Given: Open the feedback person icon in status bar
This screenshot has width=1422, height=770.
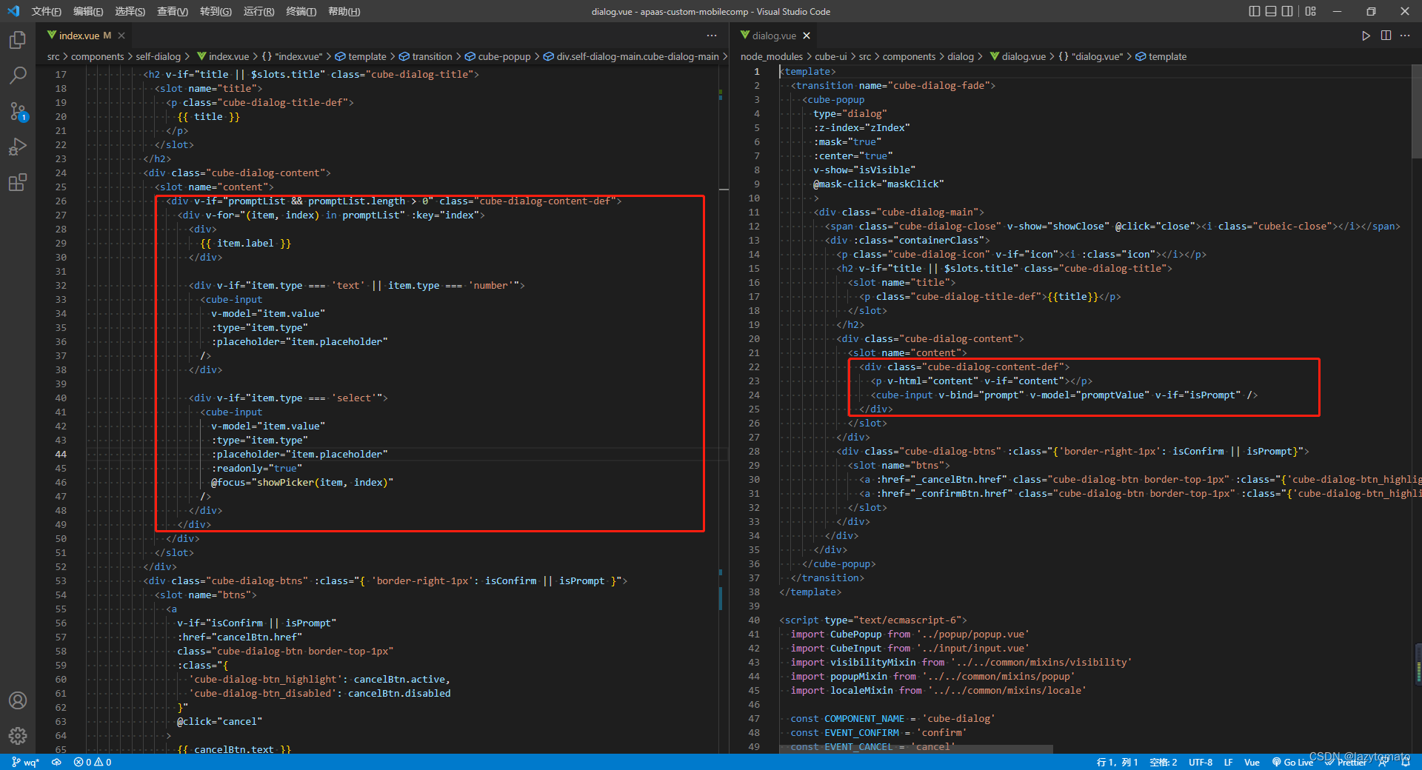Looking at the screenshot, I should (x=1383, y=762).
